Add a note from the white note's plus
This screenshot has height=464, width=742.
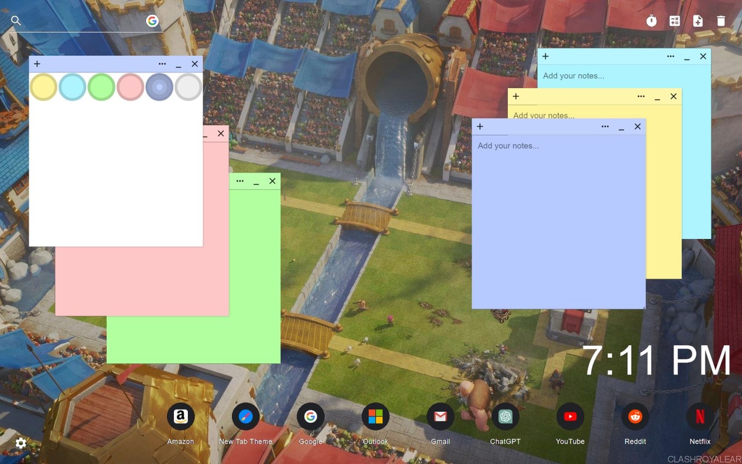[x=37, y=64]
